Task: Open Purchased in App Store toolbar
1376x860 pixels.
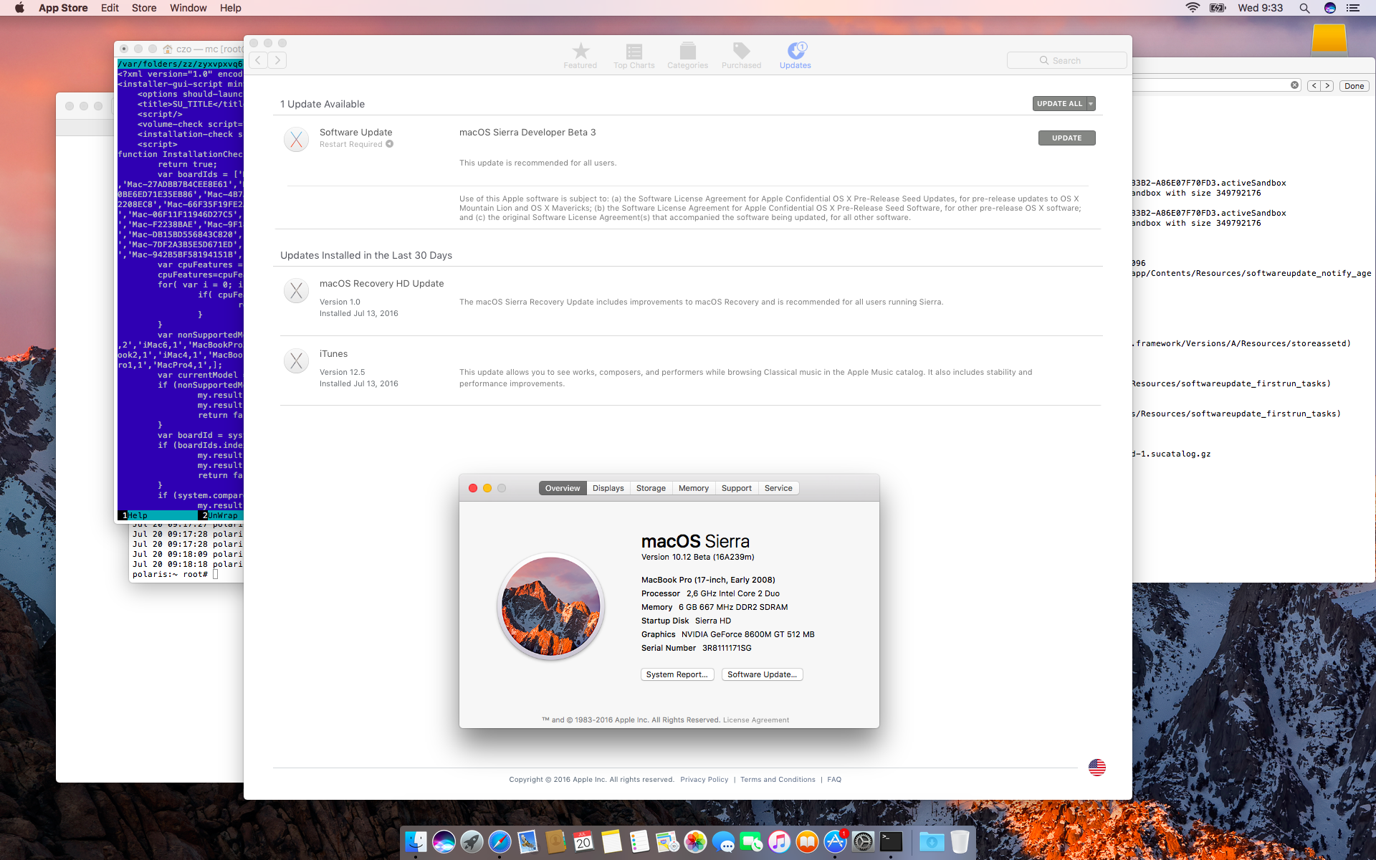Action: [742, 55]
